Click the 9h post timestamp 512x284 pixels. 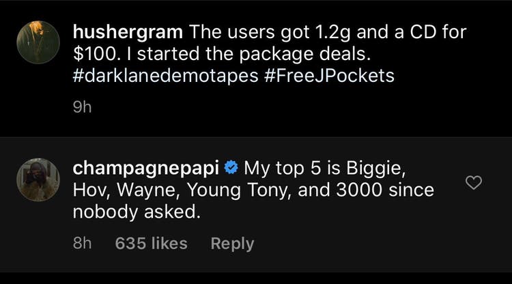pos(83,107)
